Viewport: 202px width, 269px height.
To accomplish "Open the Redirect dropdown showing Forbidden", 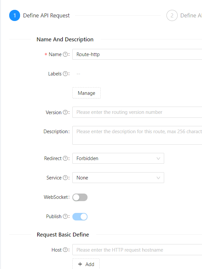I will (118, 158).
